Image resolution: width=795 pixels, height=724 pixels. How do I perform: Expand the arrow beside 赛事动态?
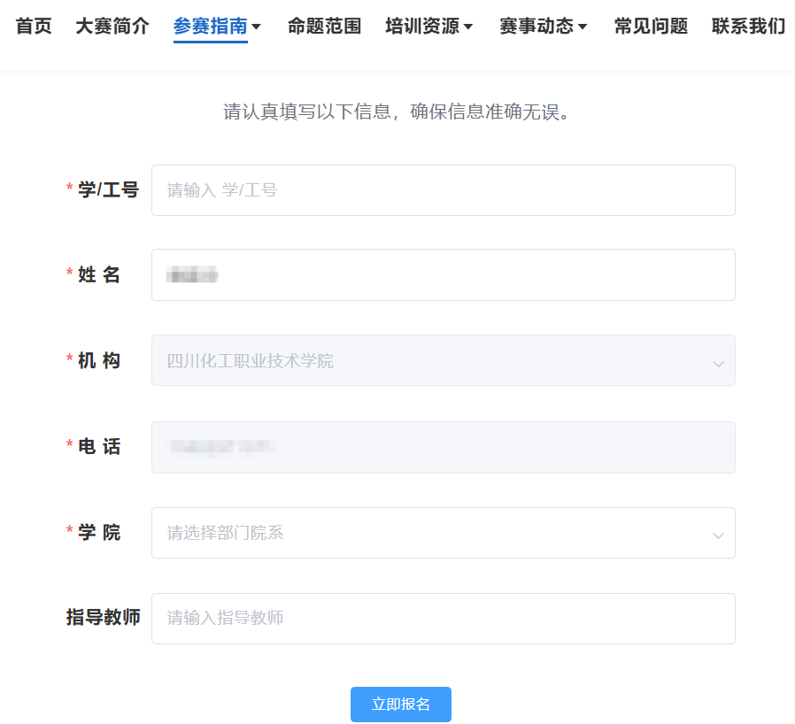(583, 27)
